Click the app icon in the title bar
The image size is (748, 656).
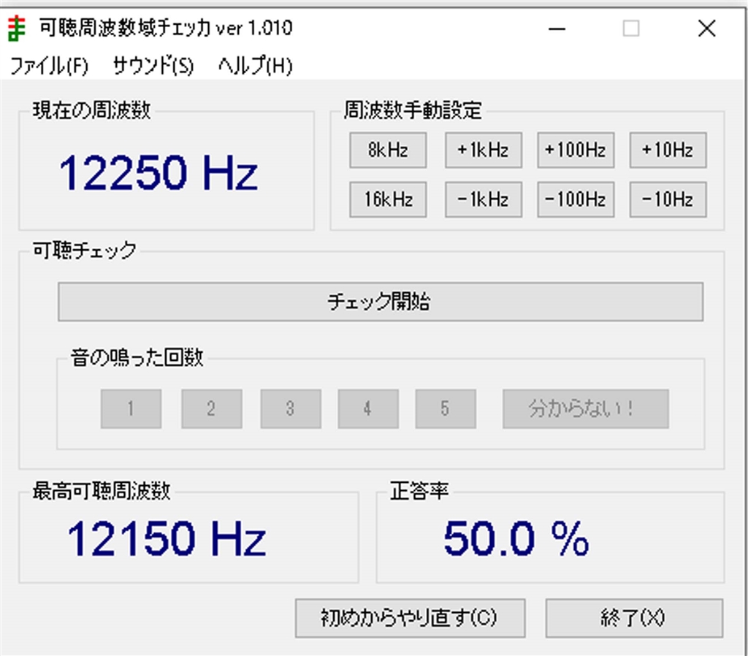[x=17, y=28]
